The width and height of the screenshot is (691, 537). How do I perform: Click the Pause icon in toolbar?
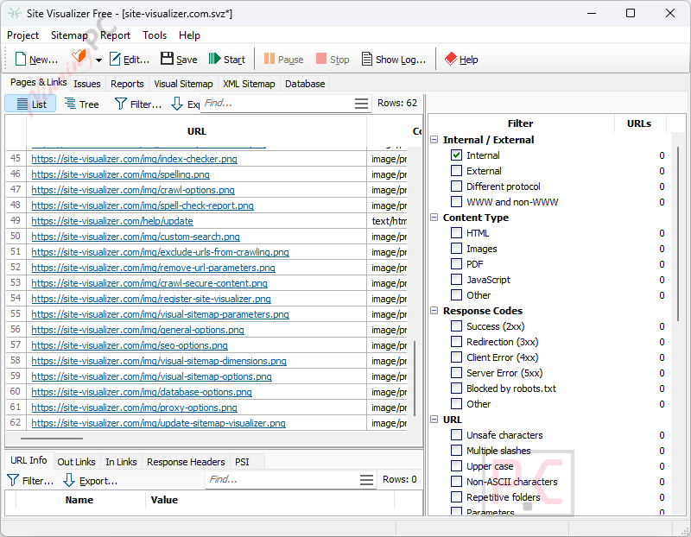[269, 59]
